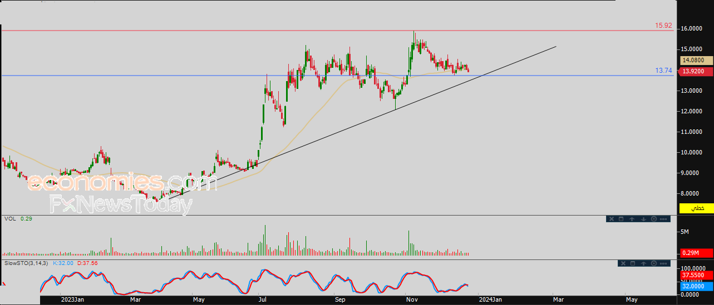714x305 pixels.
Task: Open more options of SlowSTO panel
Action: pyautogui.click(x=663, y=263)
